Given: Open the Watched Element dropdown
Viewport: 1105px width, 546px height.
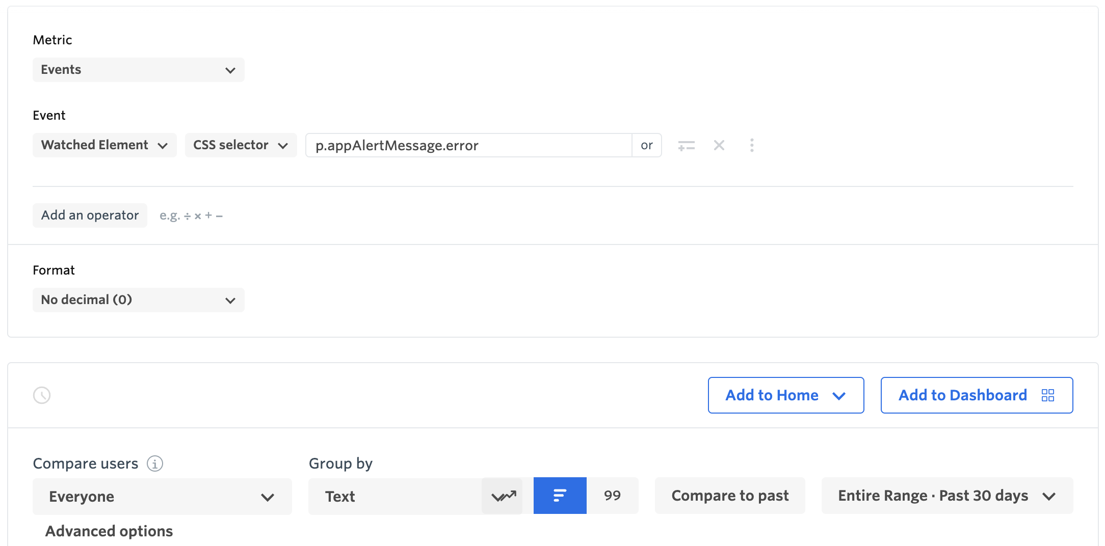Looking at the screenshot, I should coord(104,145).
